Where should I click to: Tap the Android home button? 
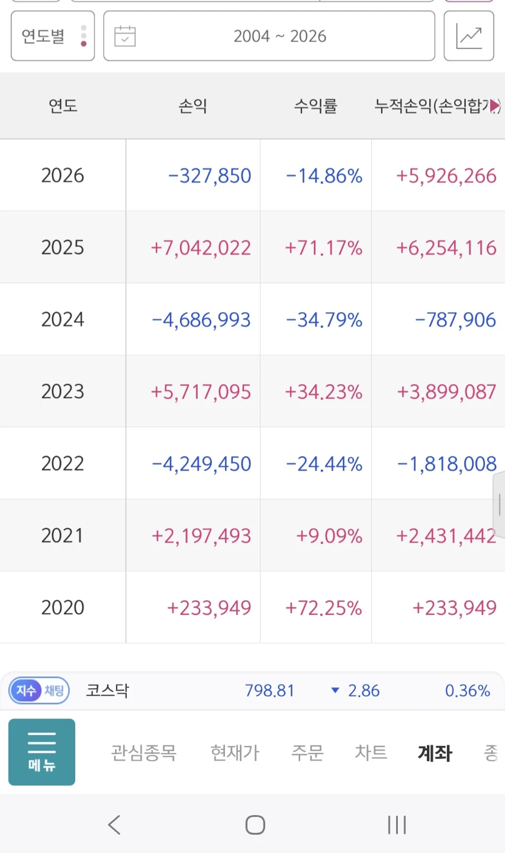click(x=255, y=825)
